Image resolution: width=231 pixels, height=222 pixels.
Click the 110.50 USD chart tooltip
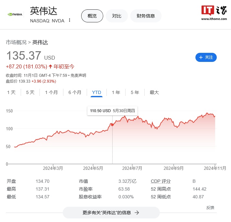(112, 111)
